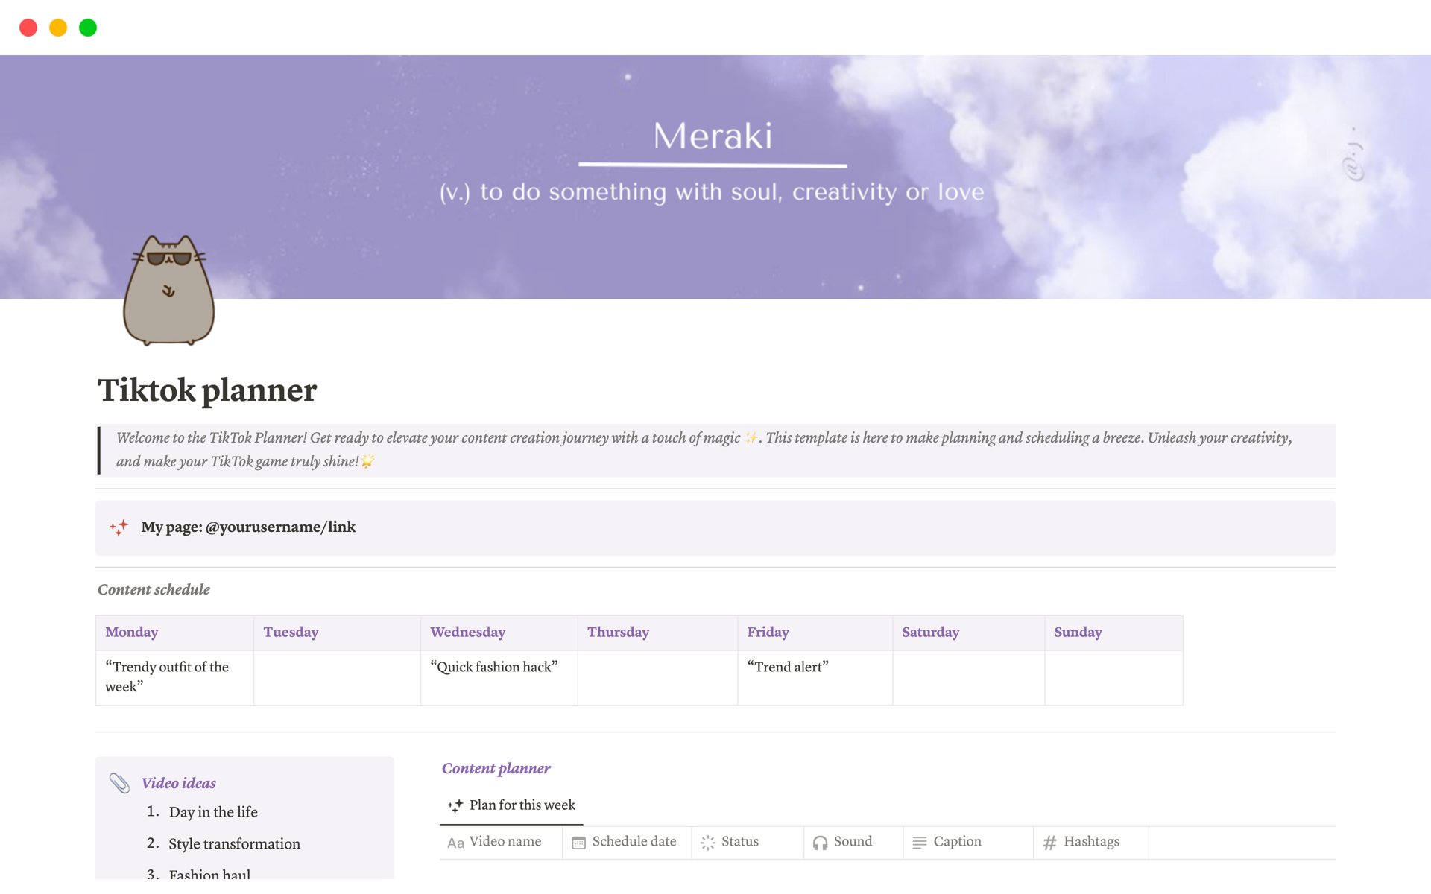
Task: Click the status indicator icon in Status column
Action: point(708,841)
